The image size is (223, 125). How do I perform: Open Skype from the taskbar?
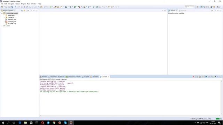(x=65, y=123)
